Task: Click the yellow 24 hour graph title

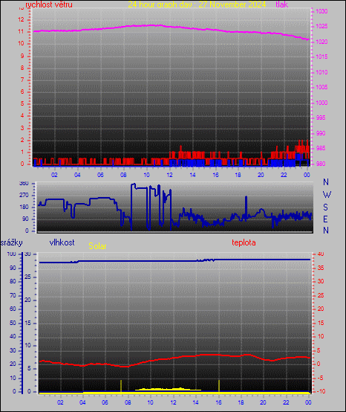Action: (x=197, y=4)
